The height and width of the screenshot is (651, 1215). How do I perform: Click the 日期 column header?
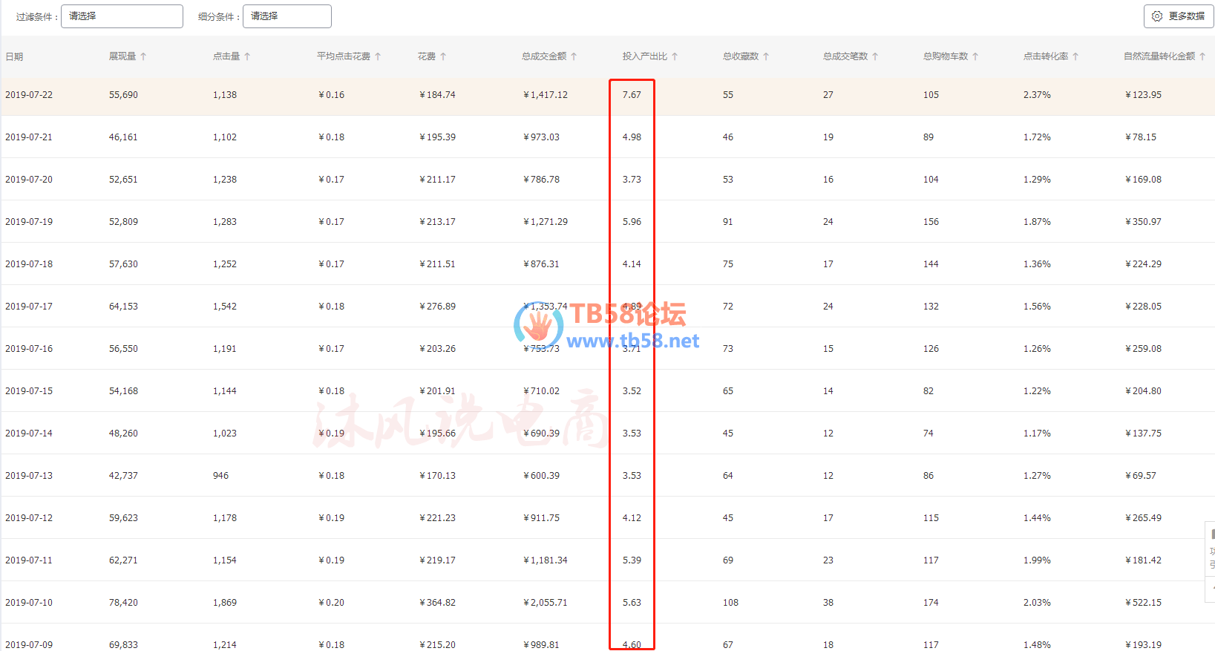(x=14, y=56)
